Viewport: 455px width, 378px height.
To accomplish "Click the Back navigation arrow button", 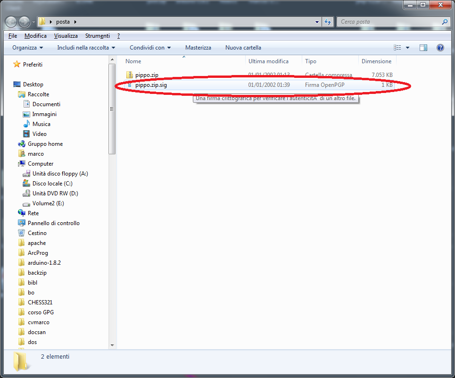I will 11,22.
